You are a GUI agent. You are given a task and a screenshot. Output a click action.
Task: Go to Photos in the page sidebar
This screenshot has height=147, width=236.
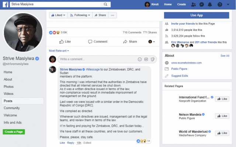coord(8,86)
